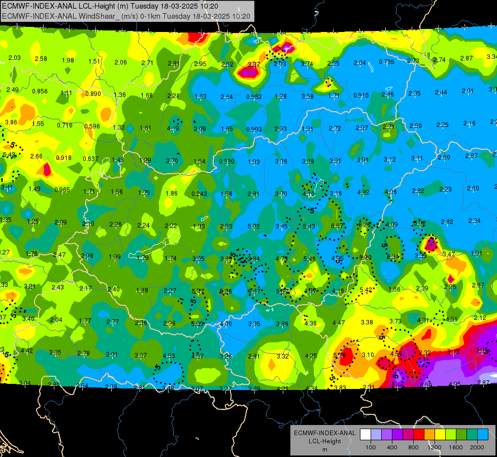Click the legend tick label 1600
Viewport: 497px width, 457px height.
pos(455,447)
